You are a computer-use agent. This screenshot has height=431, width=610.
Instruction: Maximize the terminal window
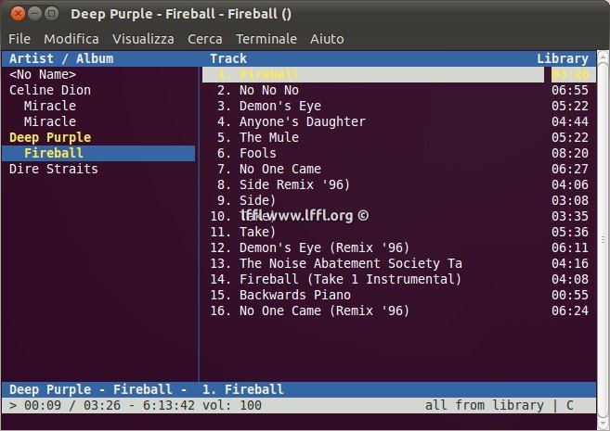pyautogui.click(x=51, y=14)
